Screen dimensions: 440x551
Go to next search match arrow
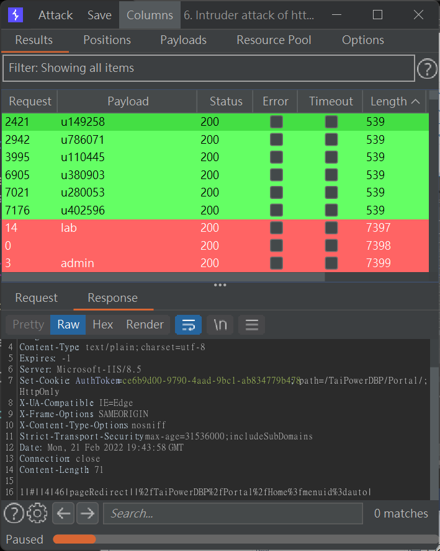(x=88, y=513)
